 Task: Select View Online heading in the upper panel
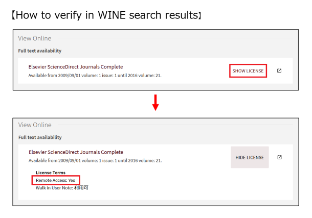tap(35, 39)
